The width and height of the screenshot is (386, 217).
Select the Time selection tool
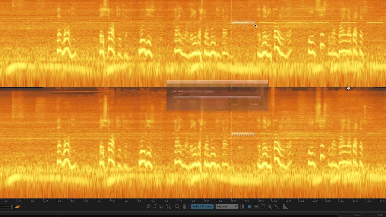243,206
